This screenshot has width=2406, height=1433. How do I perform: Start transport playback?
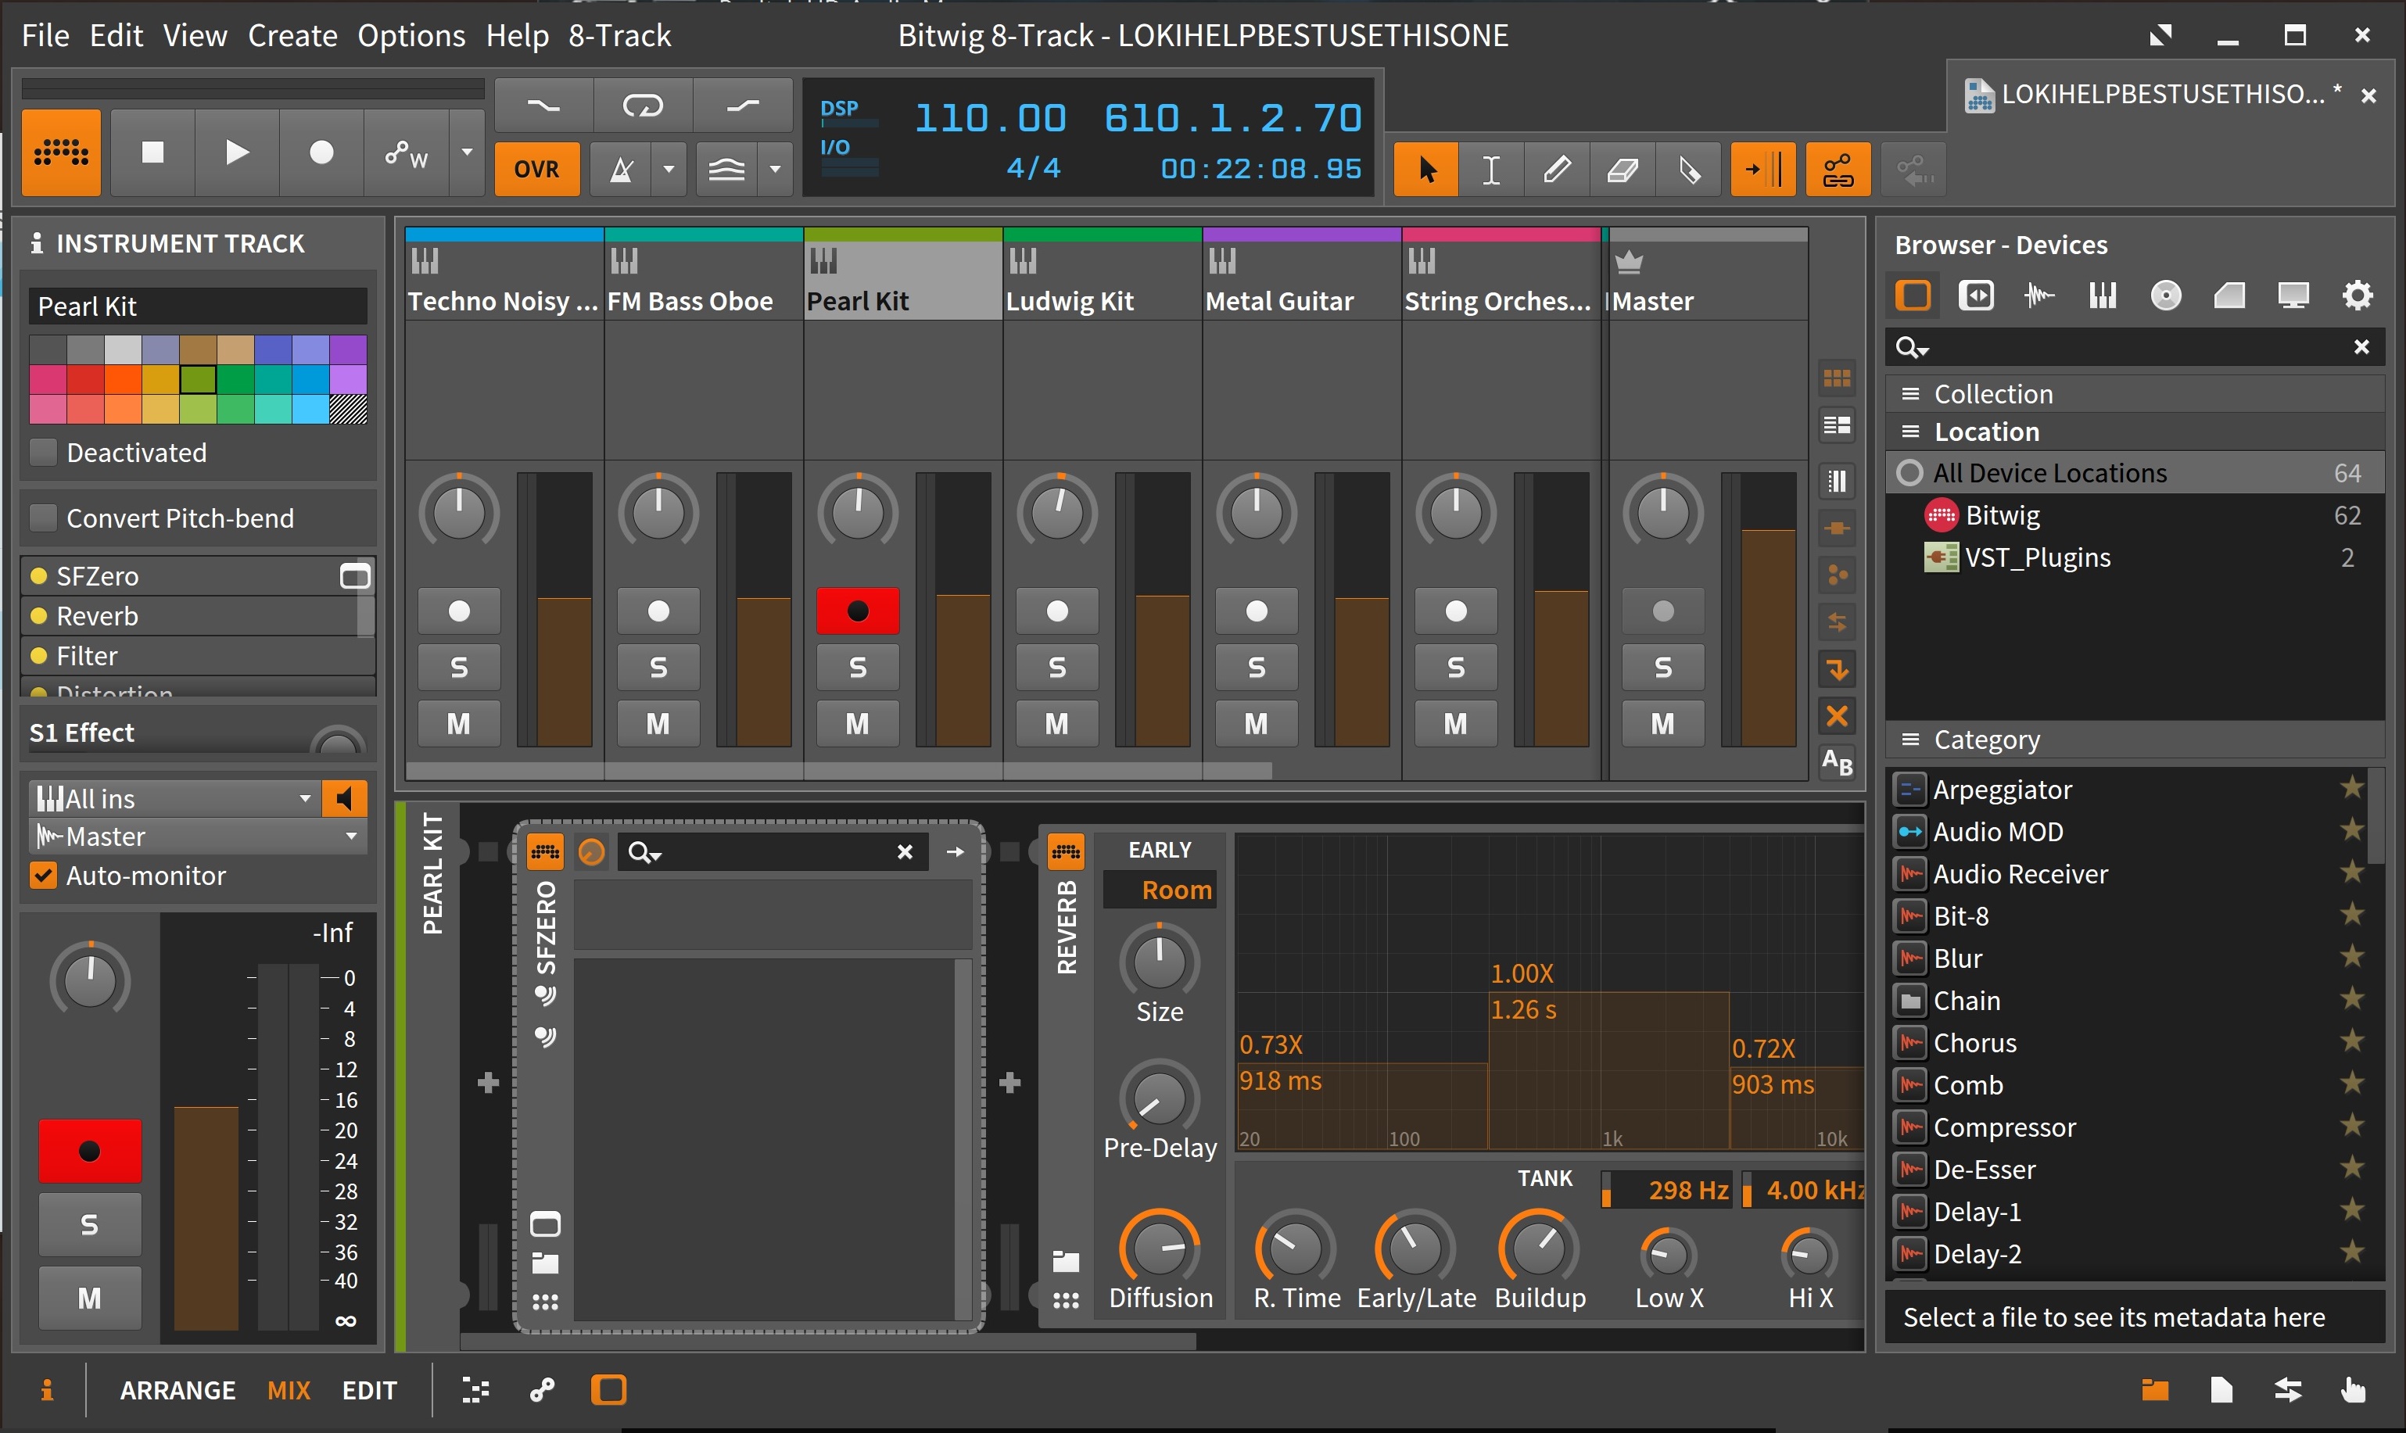coord(237,152)
